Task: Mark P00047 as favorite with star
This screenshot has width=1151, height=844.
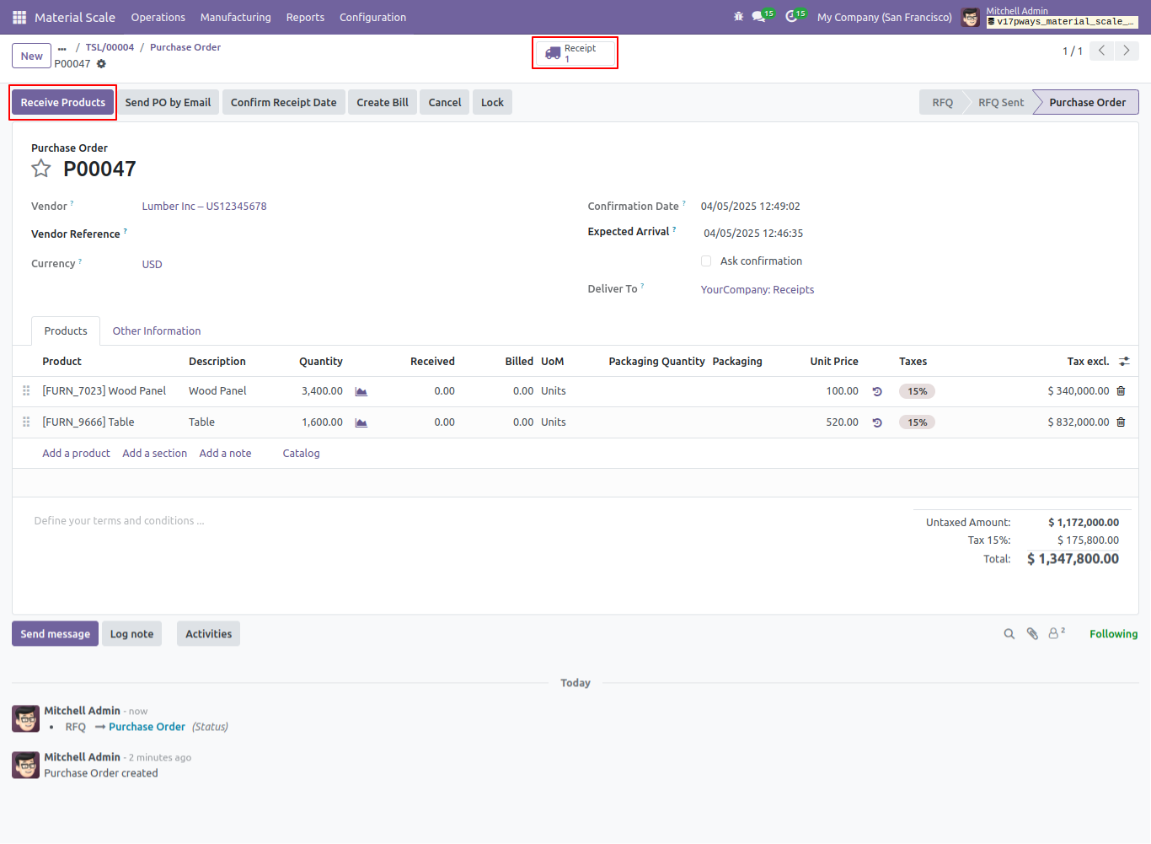Action: click(41, 169)
